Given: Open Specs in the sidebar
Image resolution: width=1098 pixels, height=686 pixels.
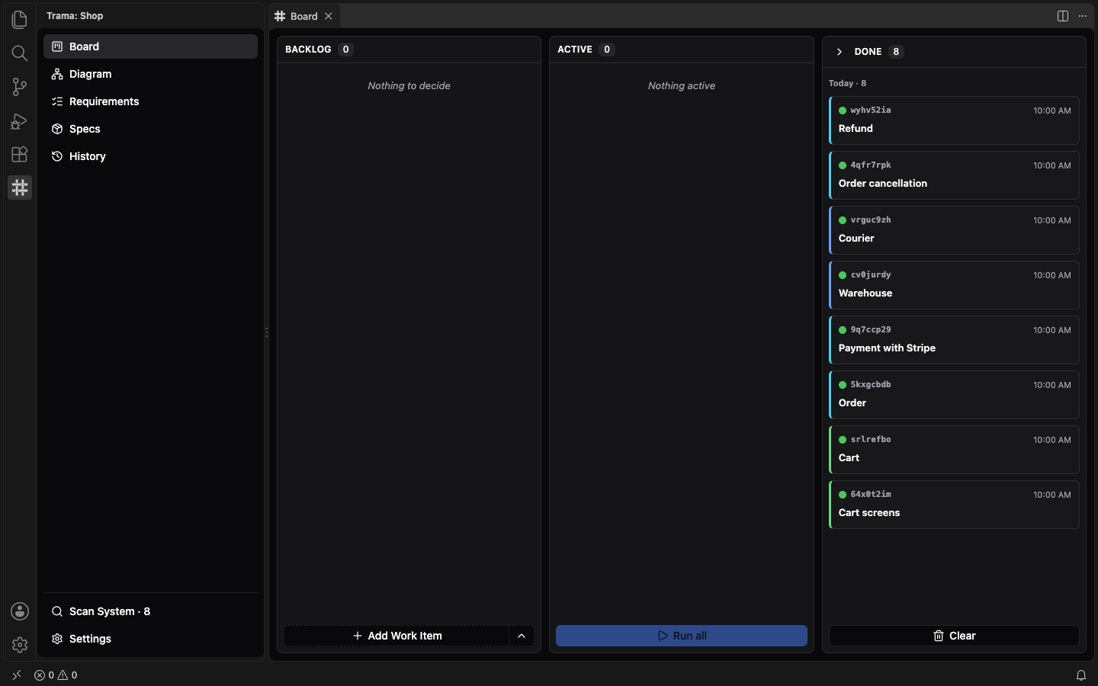Looking at the screenshot, I should click(x=150, y=129).
